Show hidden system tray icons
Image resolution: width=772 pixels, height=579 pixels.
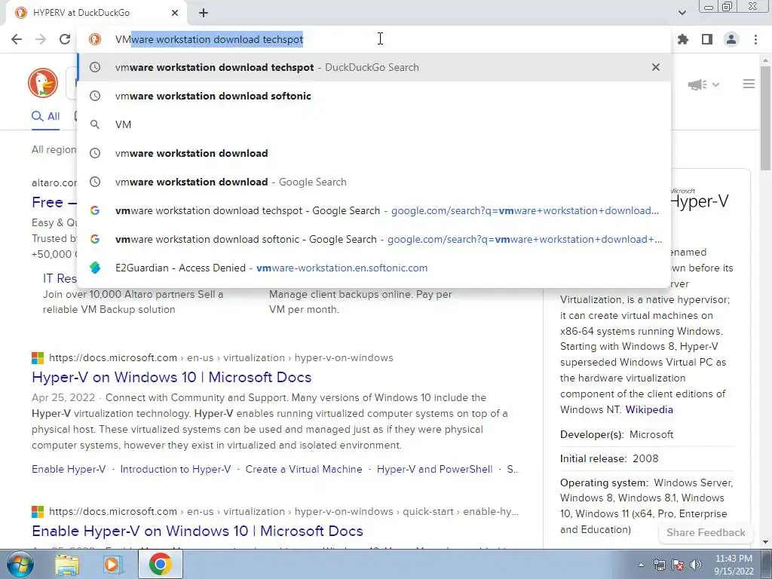pyautogui.click(x=641, y=565)
